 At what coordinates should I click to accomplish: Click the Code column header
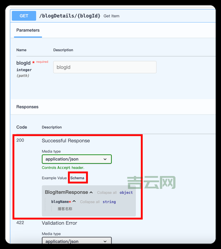22,127
